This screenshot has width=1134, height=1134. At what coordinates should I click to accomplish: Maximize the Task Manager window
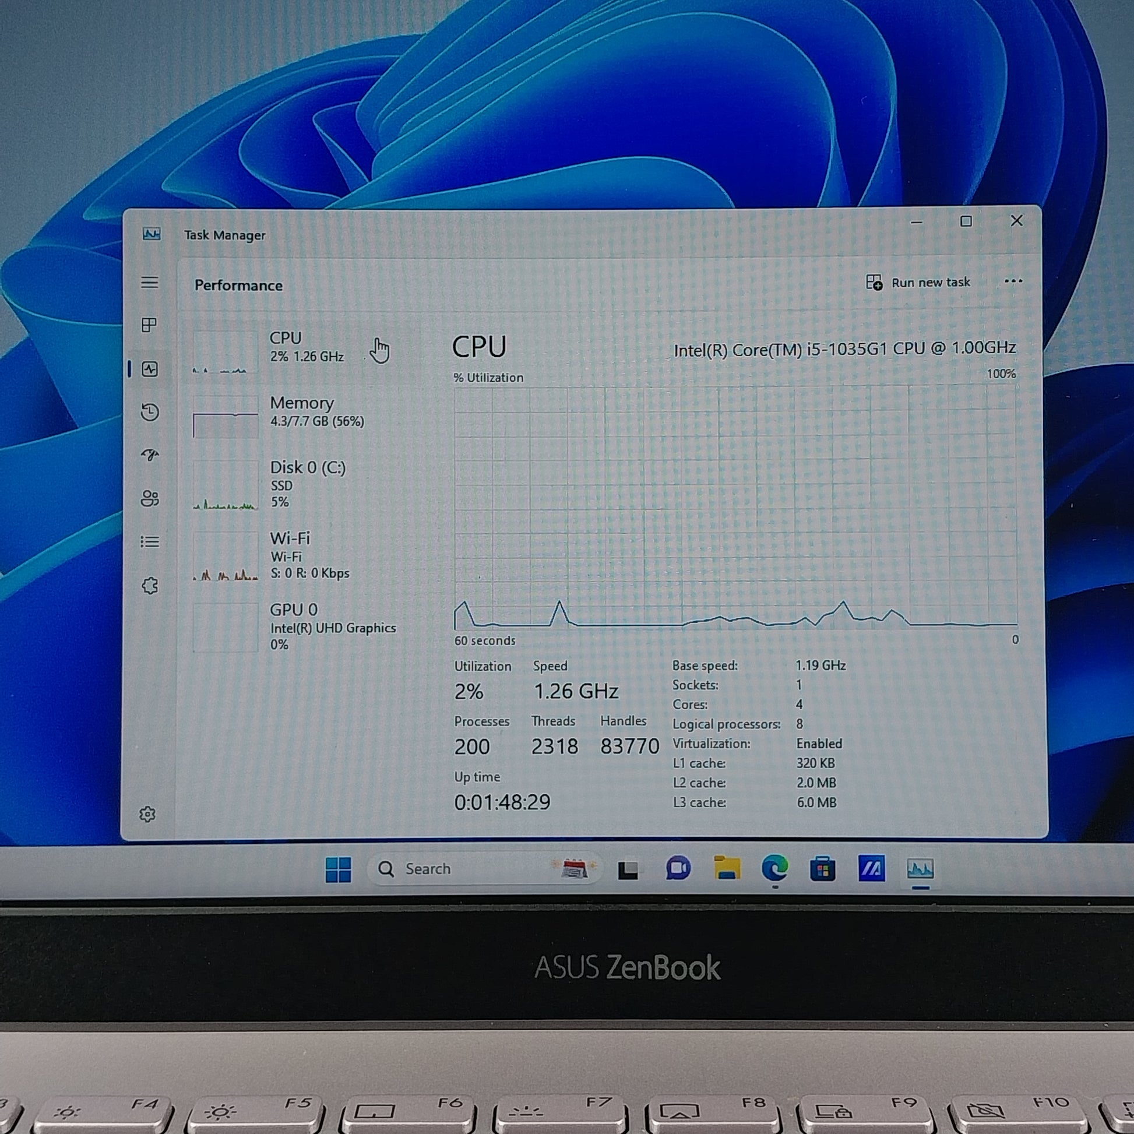click(x=966, y=221)
